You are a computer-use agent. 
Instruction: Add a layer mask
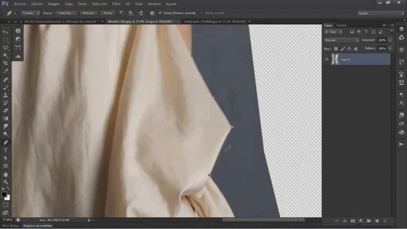pyautogui.click(x=353, y=221)
